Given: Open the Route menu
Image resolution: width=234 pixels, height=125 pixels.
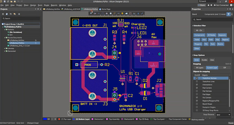Looking at the screenshot, I should [46, 5].
